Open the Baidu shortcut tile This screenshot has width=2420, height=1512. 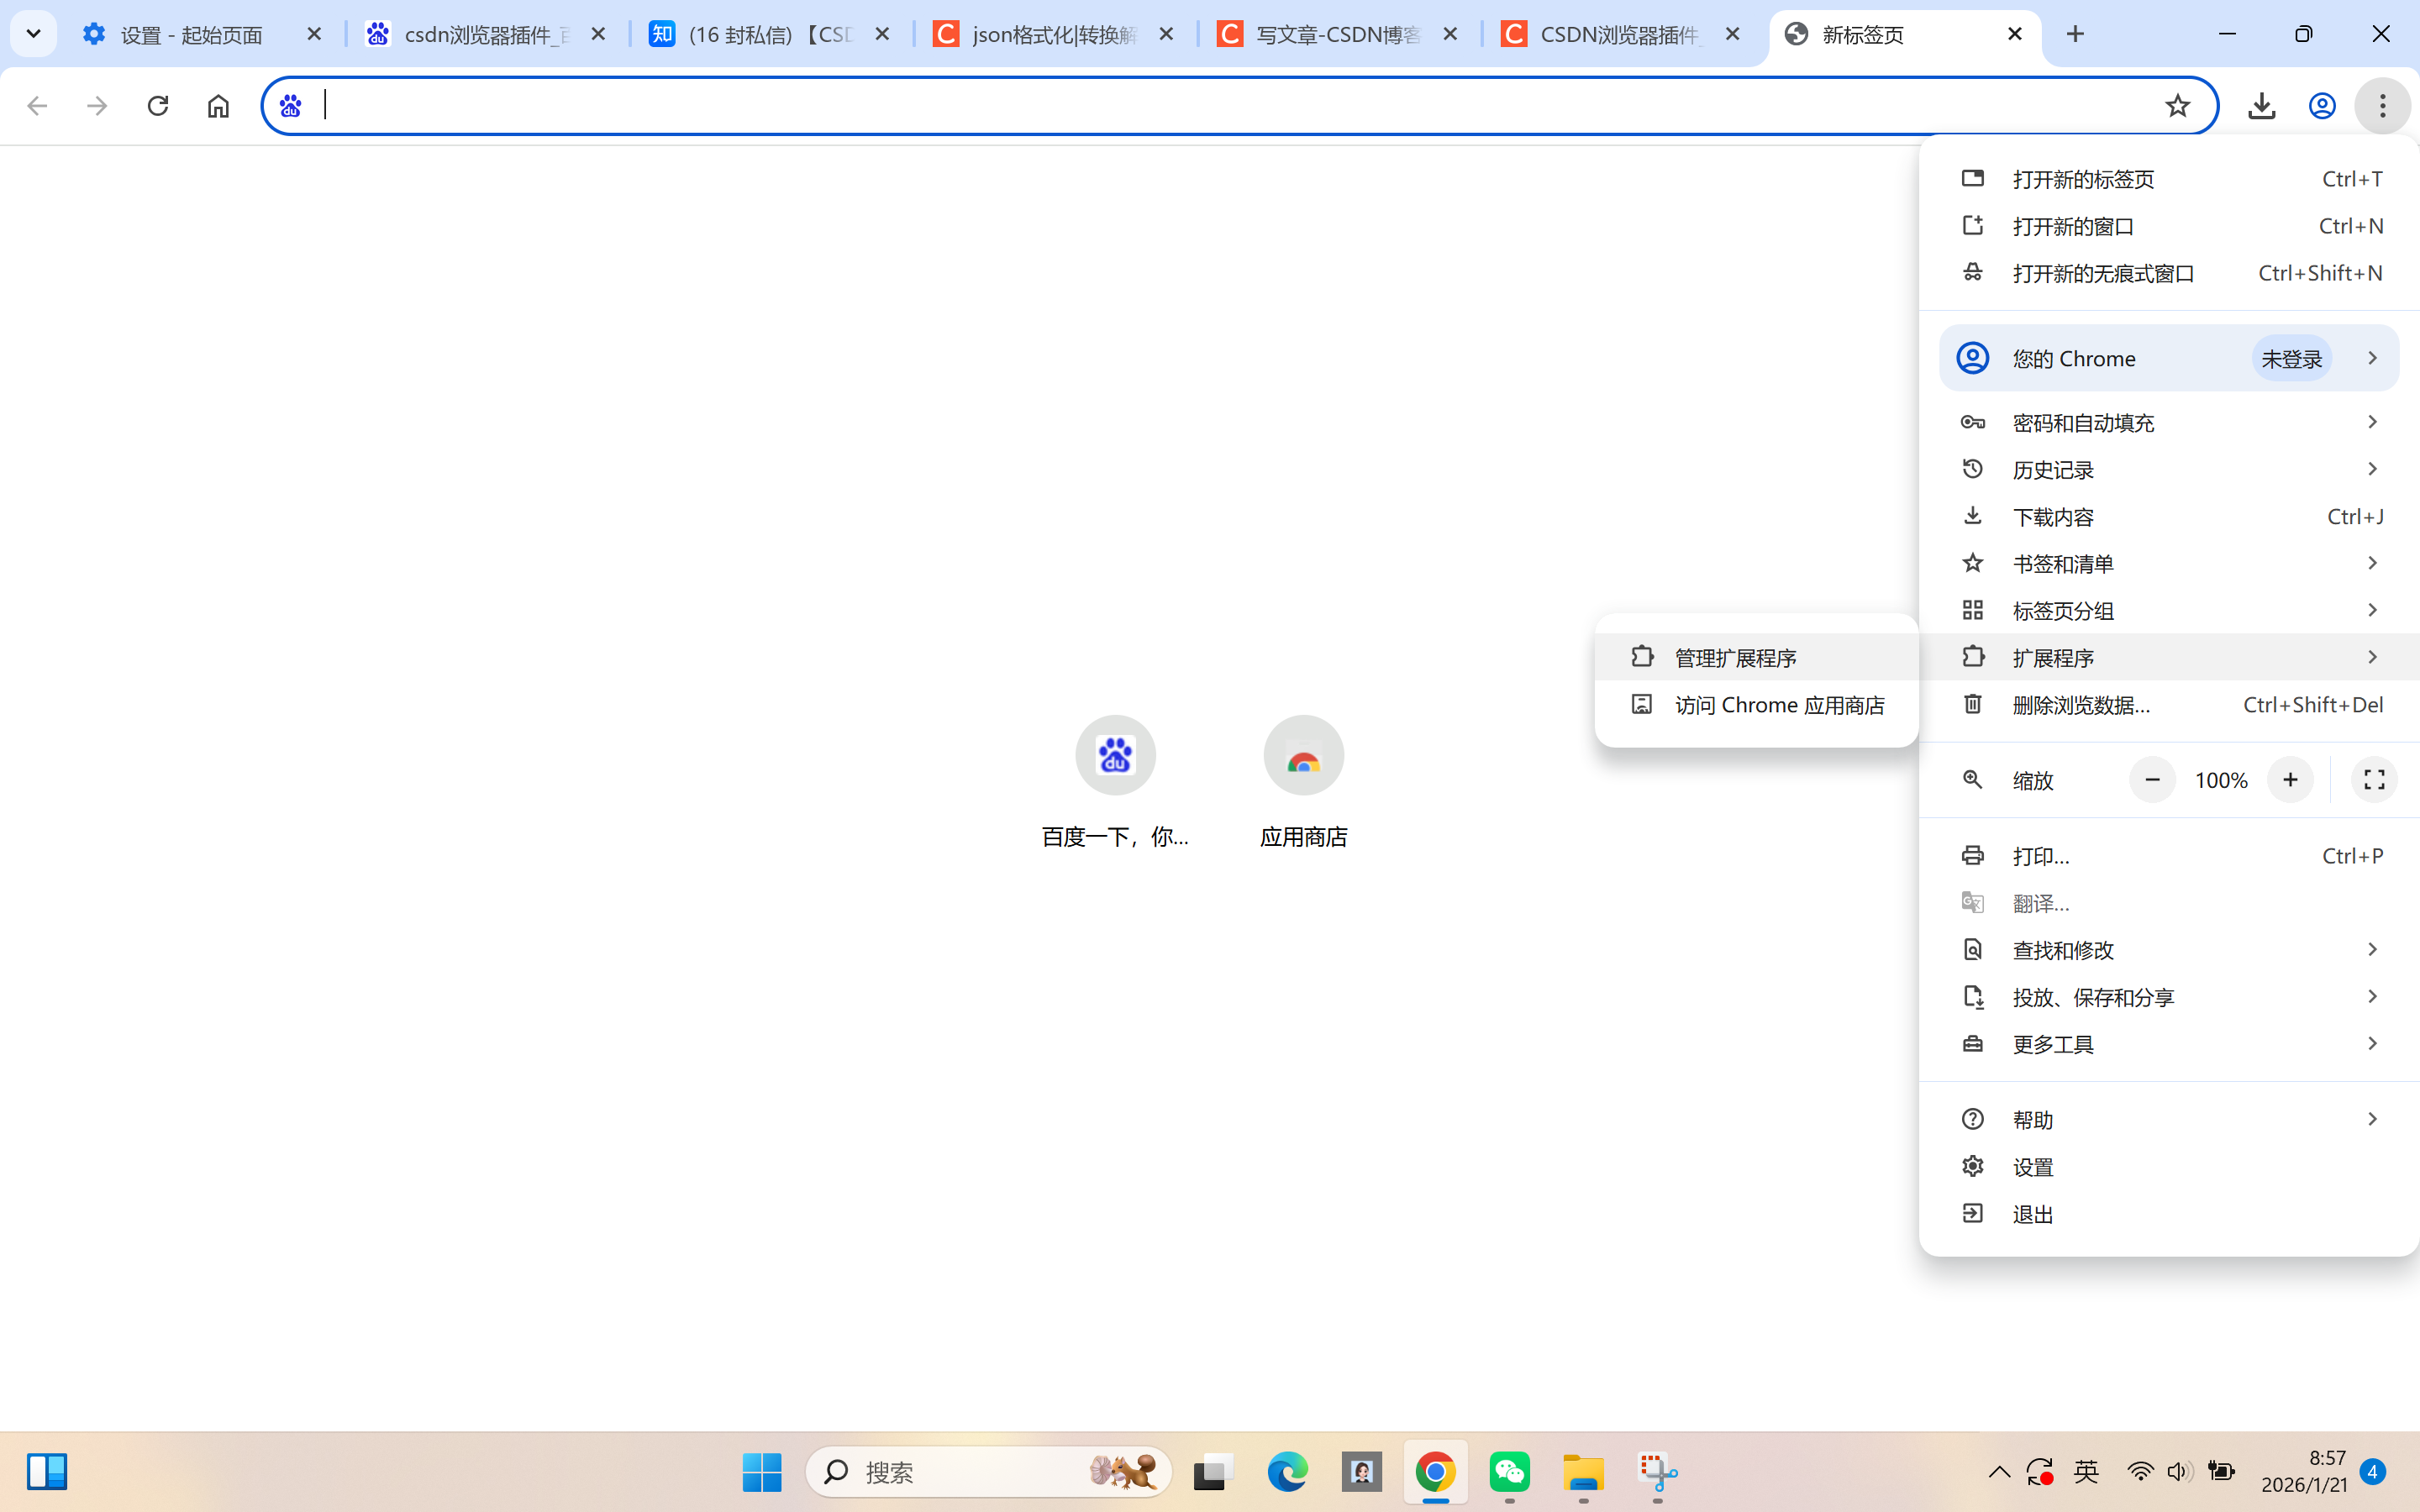(x=1115, y=755)
